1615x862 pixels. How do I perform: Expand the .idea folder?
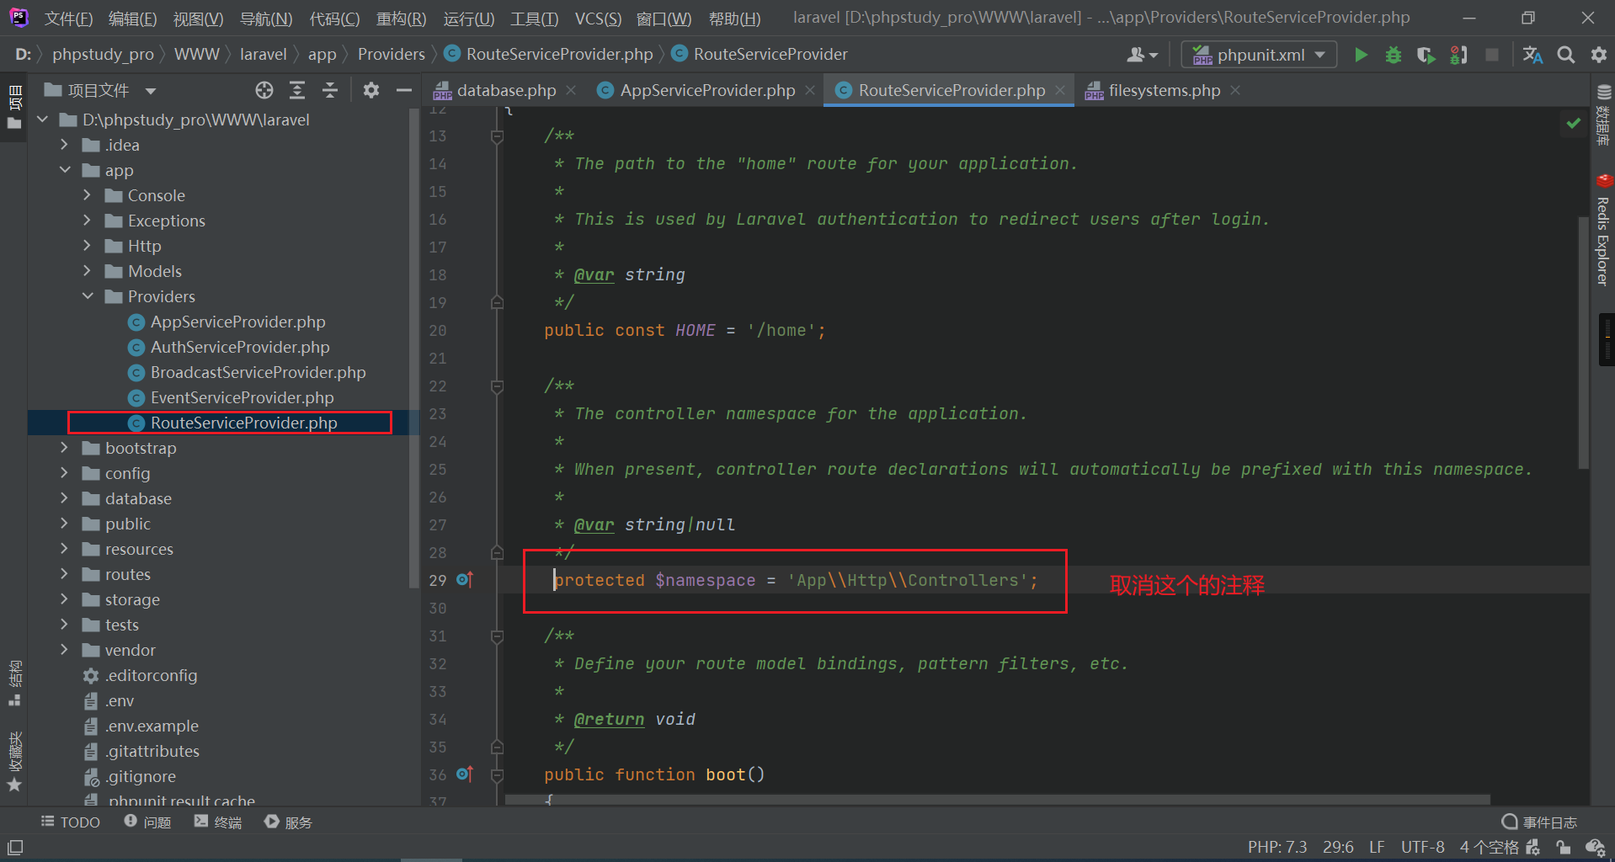pos(65,145)
